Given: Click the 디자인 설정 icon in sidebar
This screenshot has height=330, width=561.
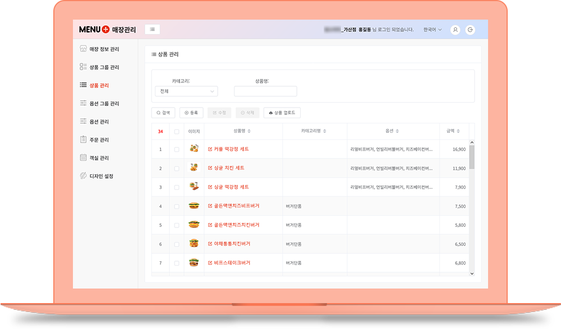Looking at the screenshot, I should click(83, 176).
